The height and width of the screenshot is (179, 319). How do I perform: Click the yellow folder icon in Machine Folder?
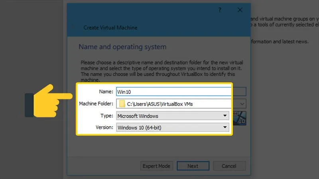[x=122, y=104]
